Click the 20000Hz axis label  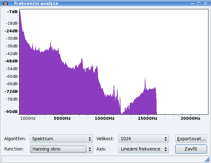tap(191, 118)
